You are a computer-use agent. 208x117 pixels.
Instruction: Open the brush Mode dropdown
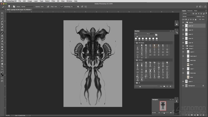click(x=28, y=7)
